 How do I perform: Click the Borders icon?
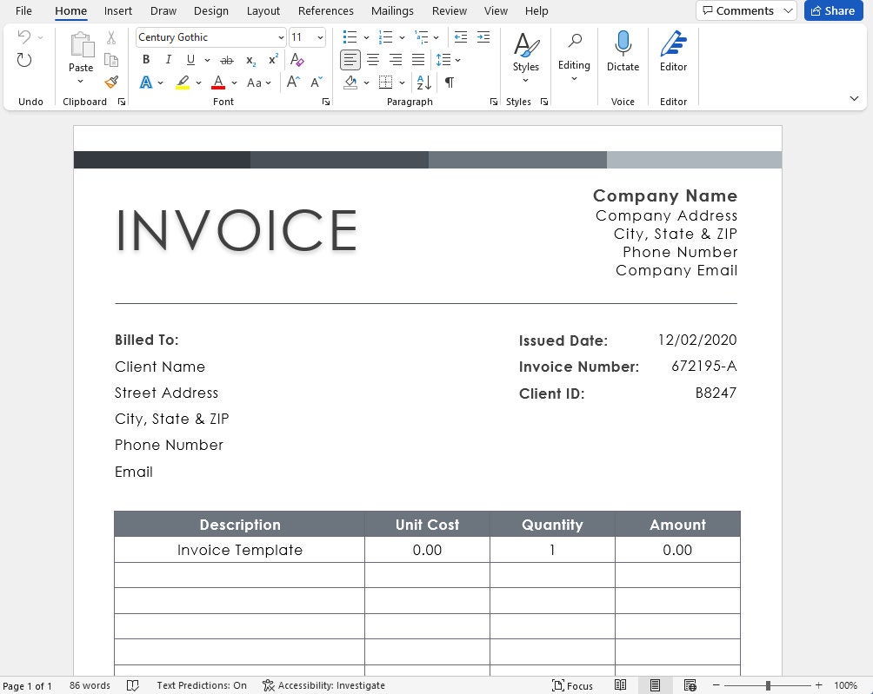tap(385, 83)
